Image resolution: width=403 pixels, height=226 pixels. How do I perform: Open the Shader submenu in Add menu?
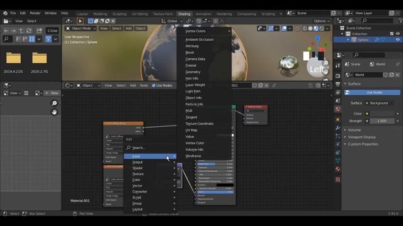[x=150, y=168]
